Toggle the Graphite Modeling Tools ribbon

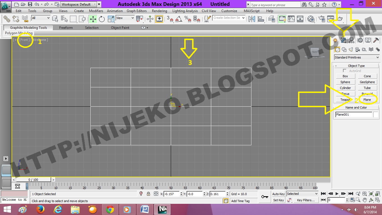282,19
